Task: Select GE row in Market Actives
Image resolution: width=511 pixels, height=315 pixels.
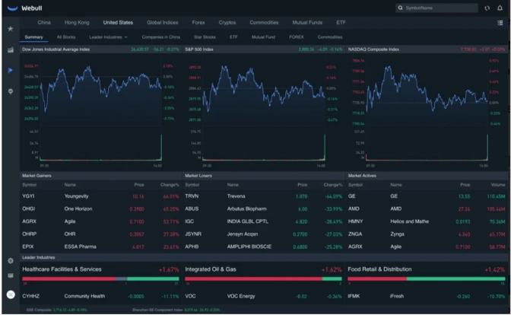Action: click(x=427, y=196)
